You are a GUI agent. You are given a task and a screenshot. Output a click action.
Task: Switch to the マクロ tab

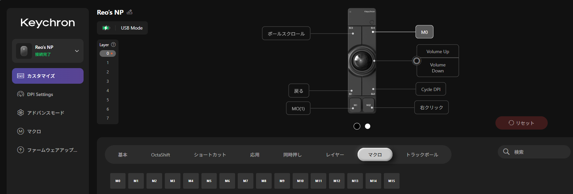tap(375, 154)
